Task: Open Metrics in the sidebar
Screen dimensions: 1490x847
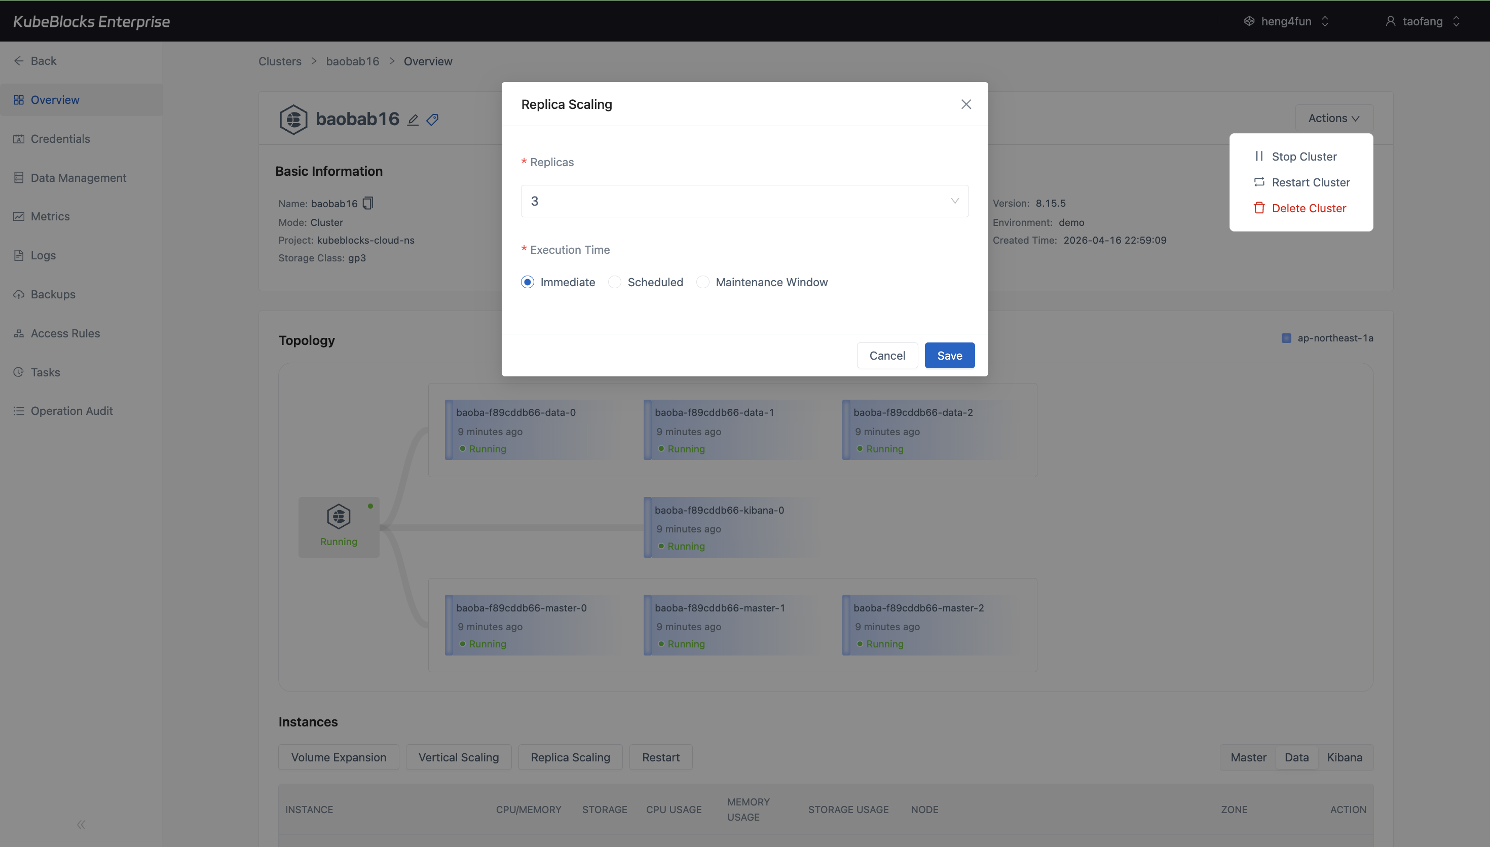Action: point(82,216)
